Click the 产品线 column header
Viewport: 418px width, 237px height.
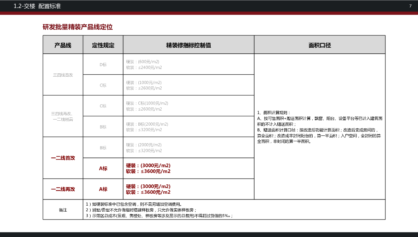point(62,45)
